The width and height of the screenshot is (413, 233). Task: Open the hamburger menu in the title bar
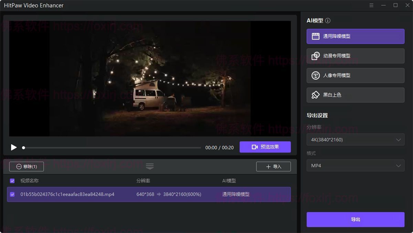[x=371, y=5]
